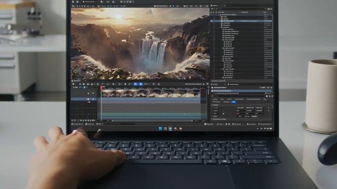Switch to the Details tab
The width and height of the screenshot is (337, 189).
[215, 84]
